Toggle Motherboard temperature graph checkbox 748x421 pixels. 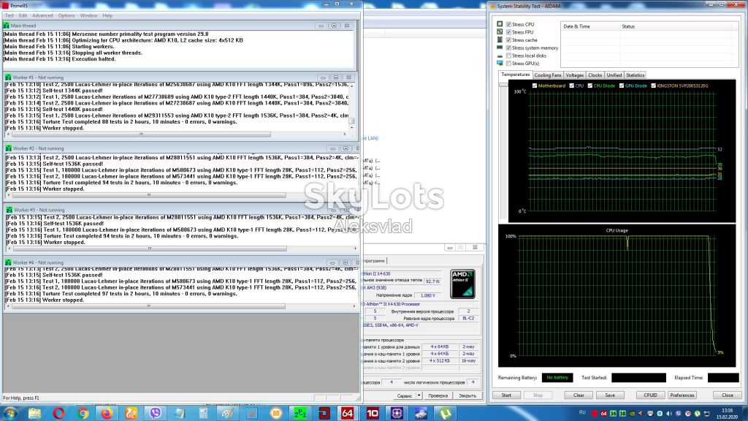tap(535, 86)
